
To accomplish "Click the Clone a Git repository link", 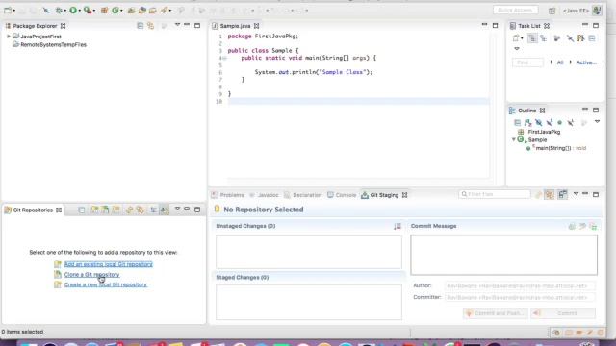I will click(92, 275).
